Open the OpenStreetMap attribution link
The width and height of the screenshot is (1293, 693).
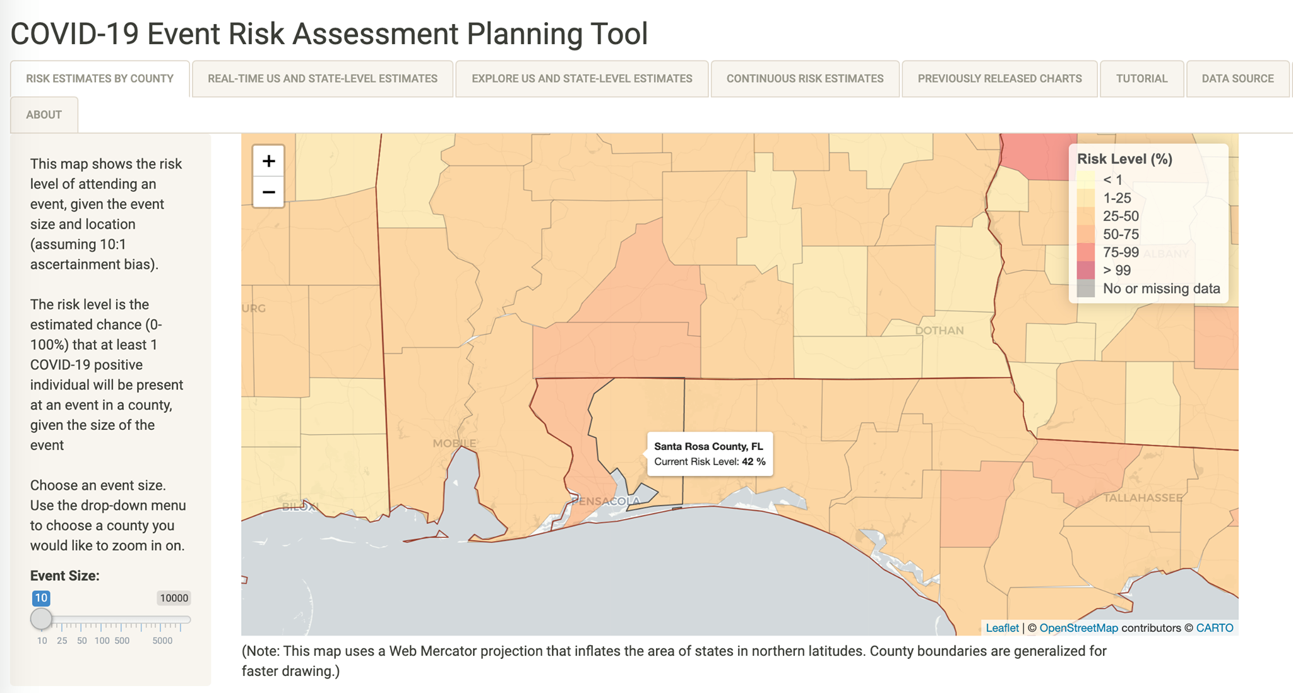1078,628
